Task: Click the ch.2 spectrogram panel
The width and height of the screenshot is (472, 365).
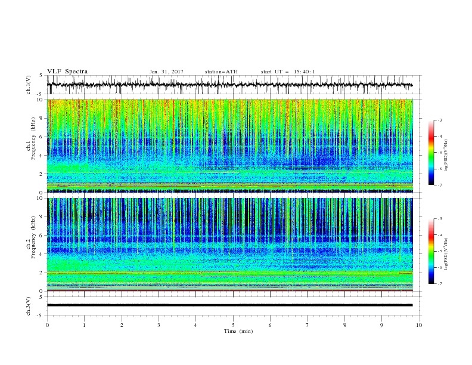Action: pos(230,245)
